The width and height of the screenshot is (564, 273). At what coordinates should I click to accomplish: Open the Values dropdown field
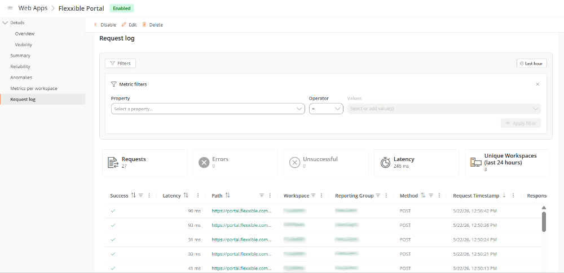click(444, 109)
